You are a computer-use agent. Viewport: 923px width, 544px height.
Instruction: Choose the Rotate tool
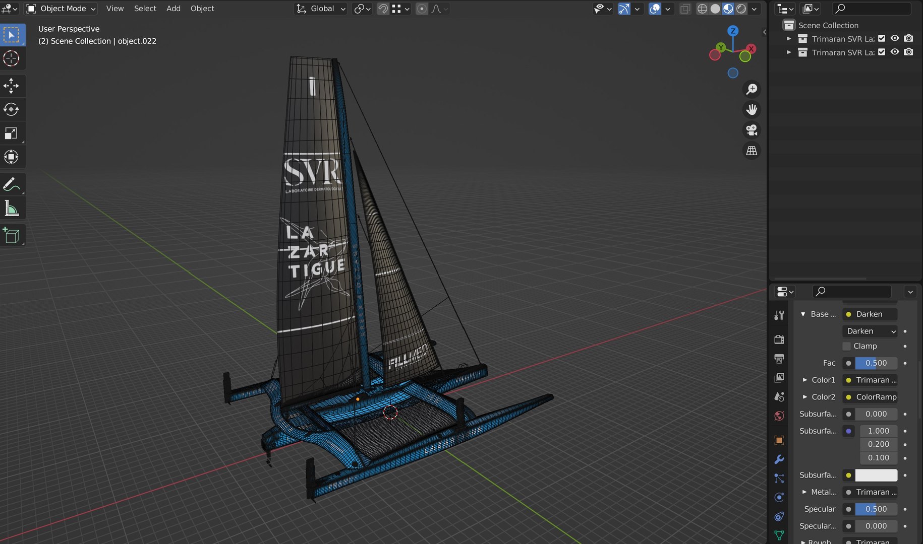point(11,109)
